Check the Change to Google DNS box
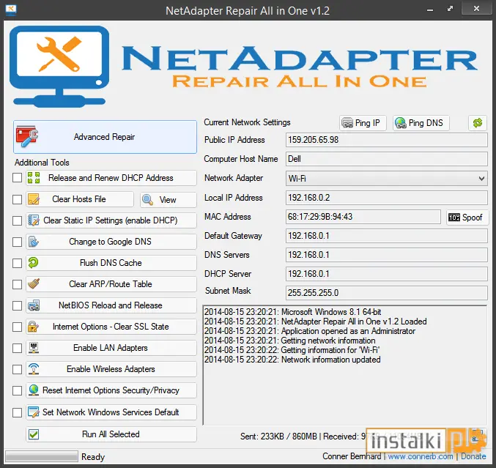Image resolution: width=496 pixels, height=468 pixels. coord(17,242)
